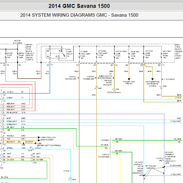This screenshot has height=183, width=183.
Task: Select the 'AUX PRK LAMP FUSE 15A' label
Action: [167, 54]
